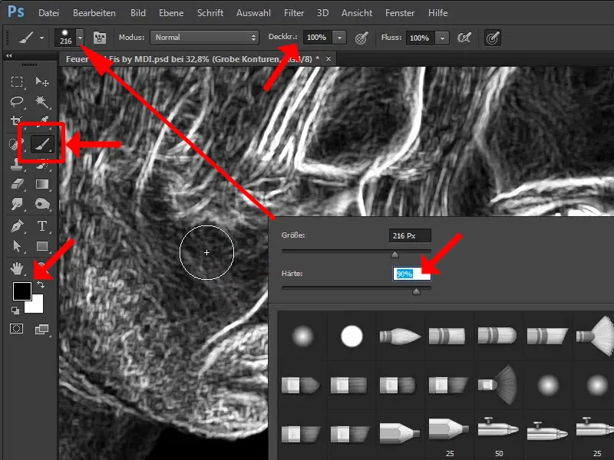Open the Filter menu

(x=294, y=13)
